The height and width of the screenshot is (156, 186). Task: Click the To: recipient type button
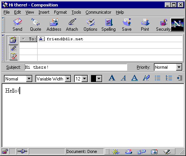(28, 39)
